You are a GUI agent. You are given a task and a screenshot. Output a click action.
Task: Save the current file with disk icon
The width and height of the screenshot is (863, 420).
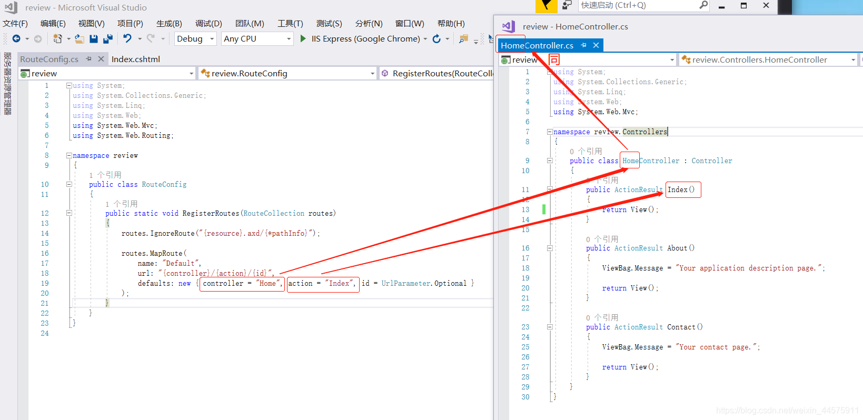(x=94, y=38)
